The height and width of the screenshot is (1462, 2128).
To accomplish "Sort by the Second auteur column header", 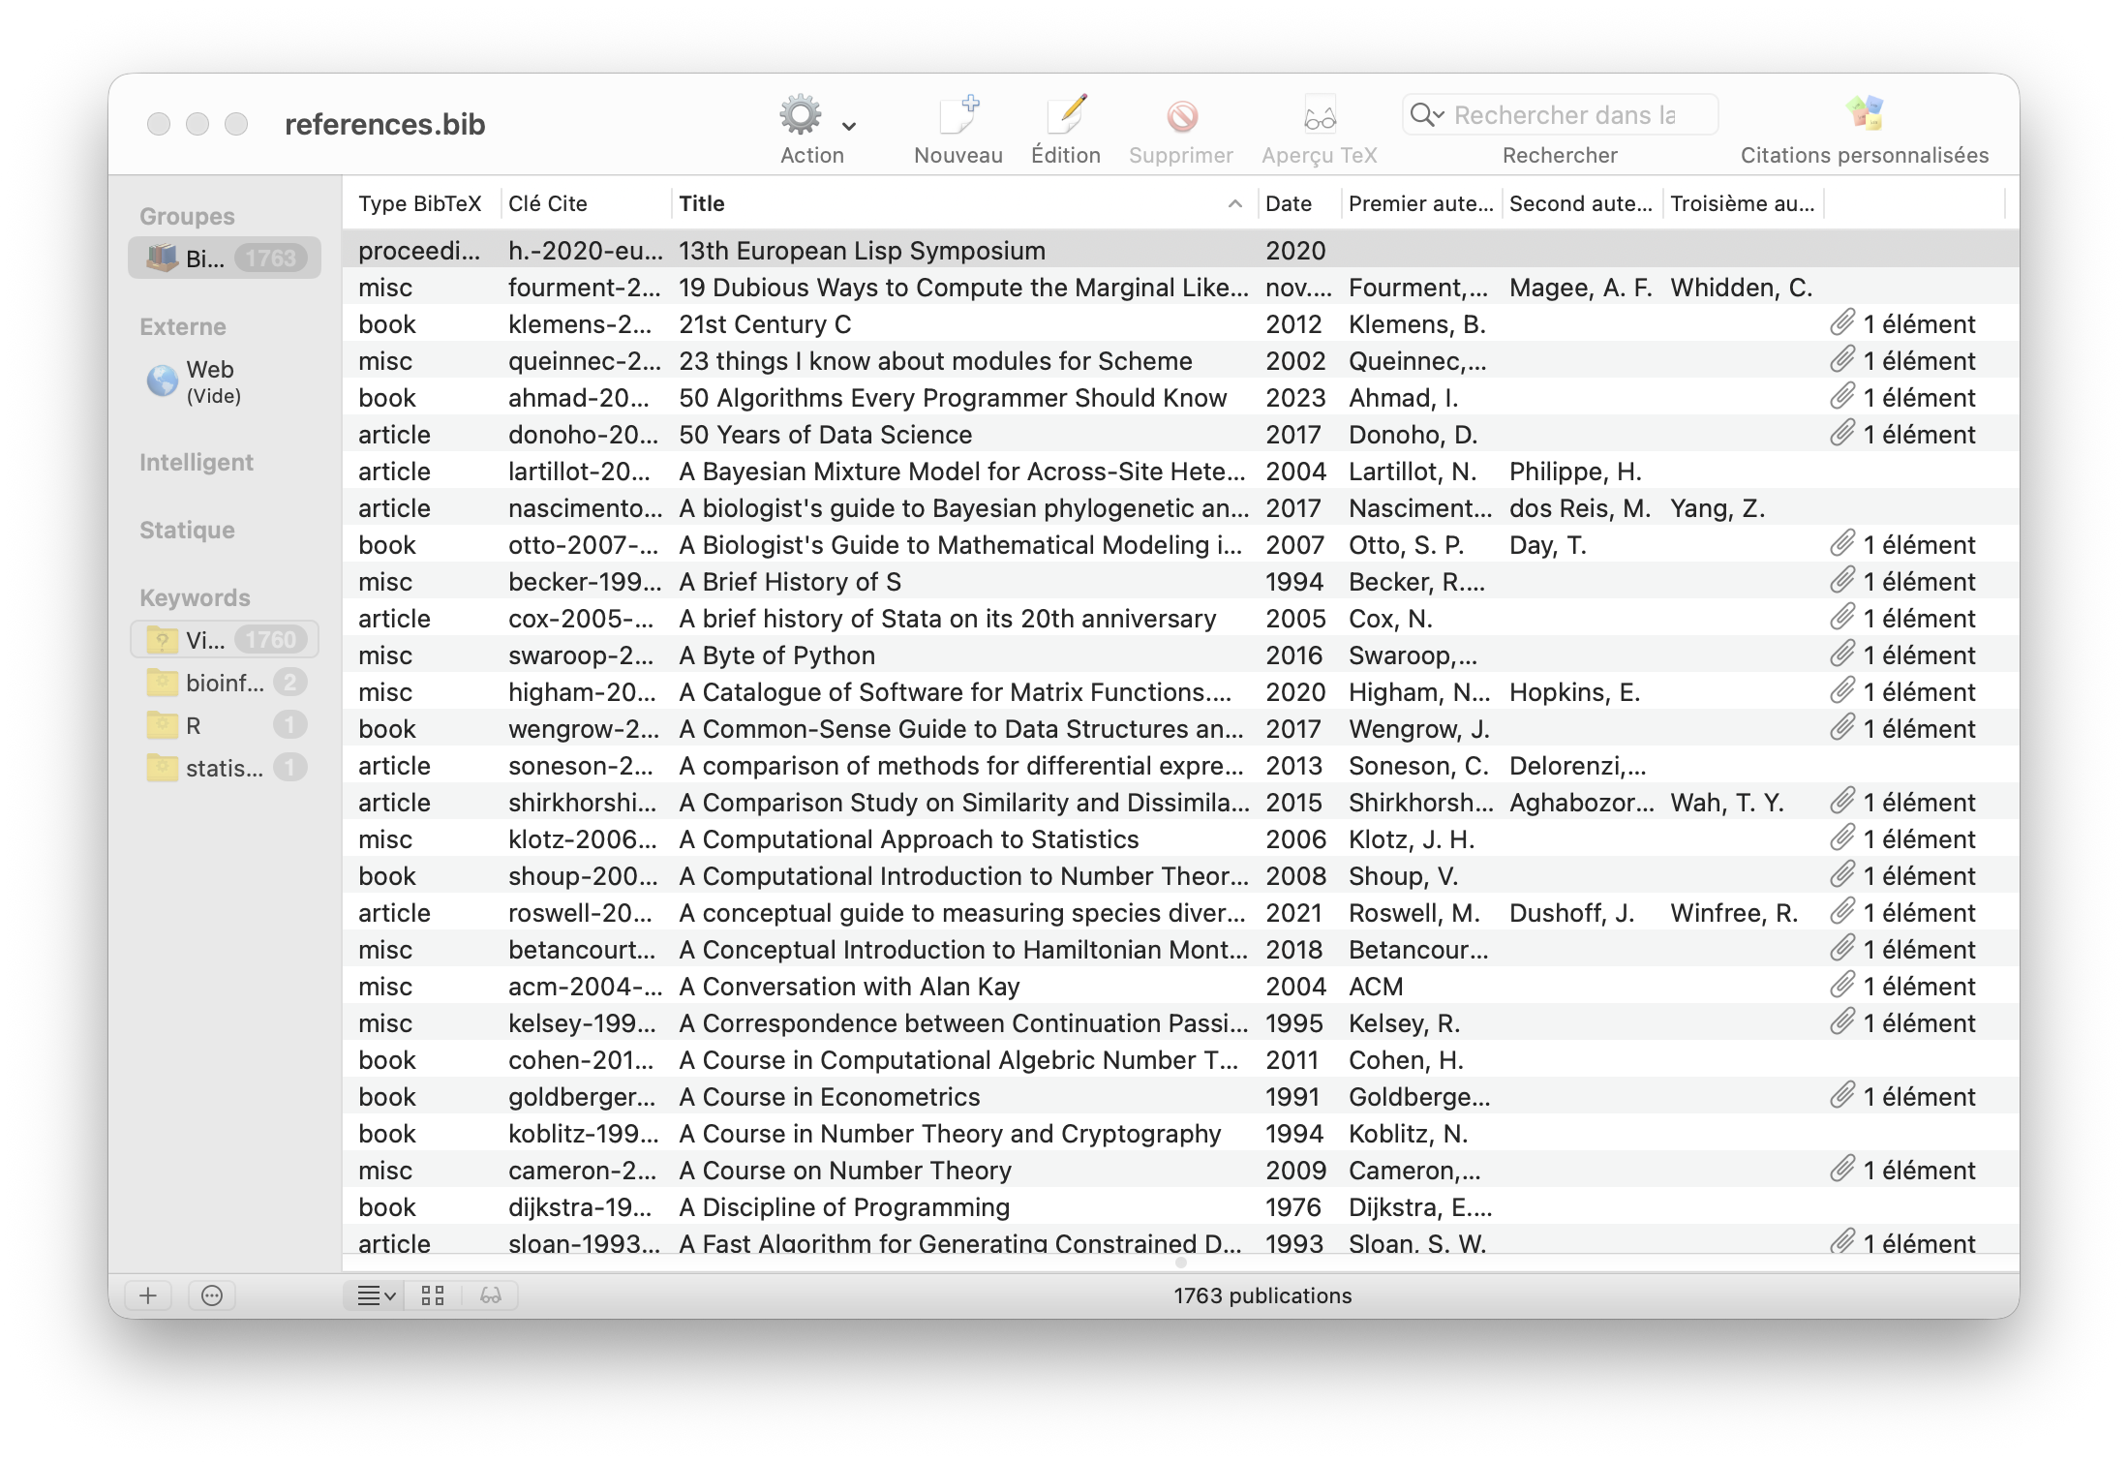I will coord(1581,203).
